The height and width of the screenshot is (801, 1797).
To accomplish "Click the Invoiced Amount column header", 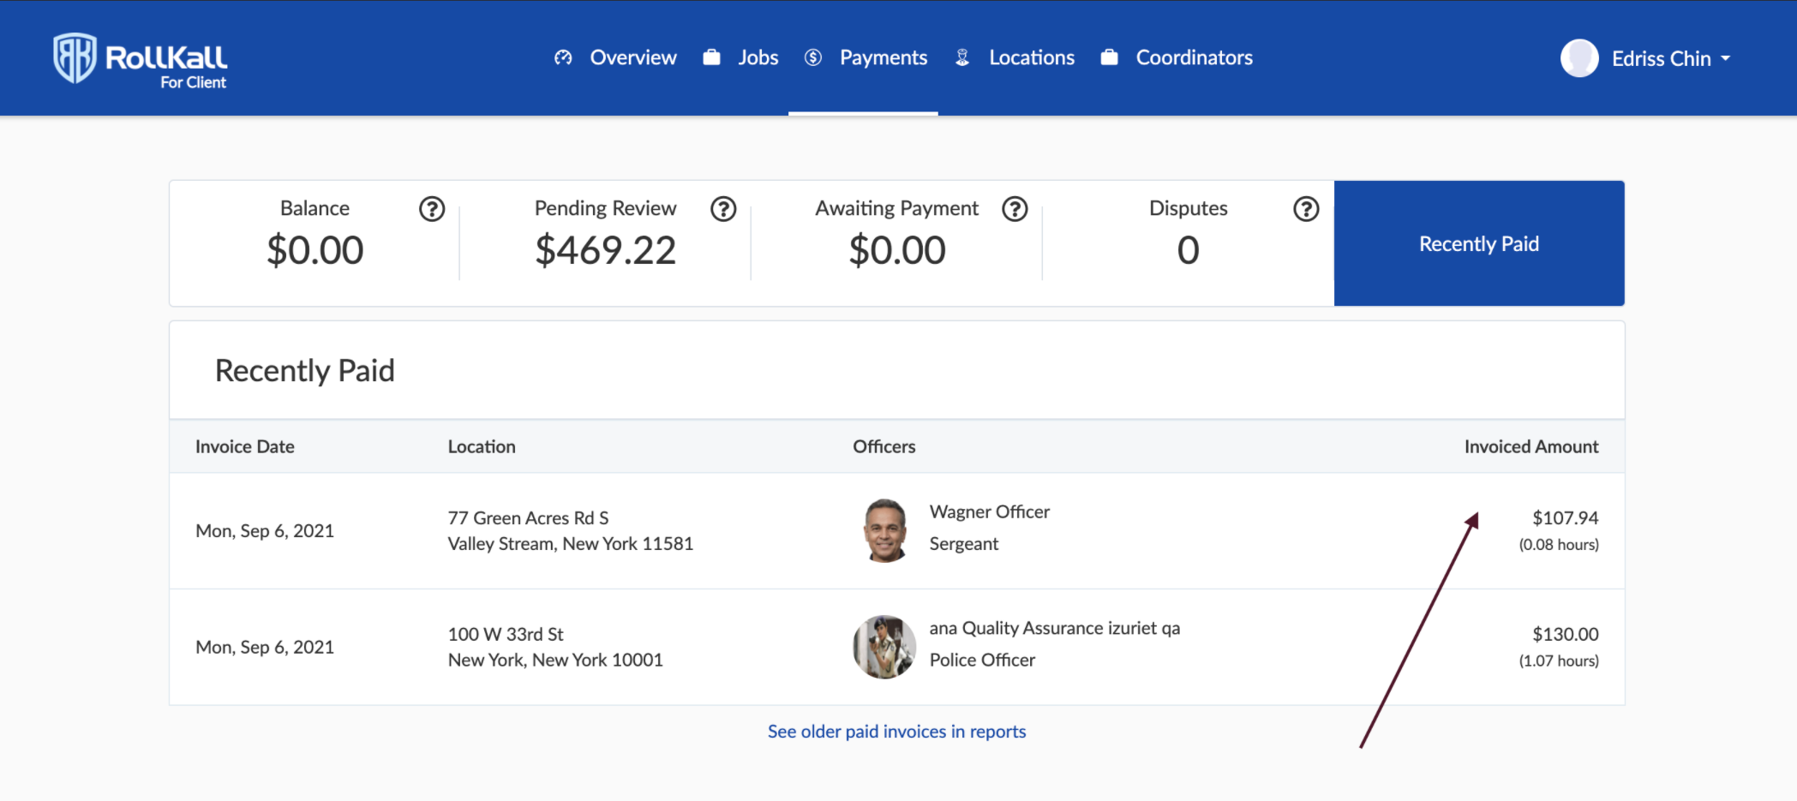I will pyautogui.click(x=1531, y=446).
